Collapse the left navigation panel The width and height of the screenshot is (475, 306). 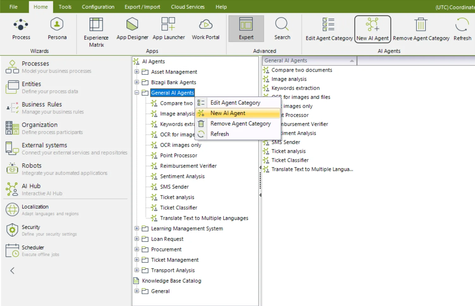click(x=12, y=271)
